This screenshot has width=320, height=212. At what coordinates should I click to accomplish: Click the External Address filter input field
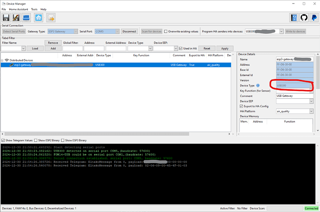click(x=116, y=48)
